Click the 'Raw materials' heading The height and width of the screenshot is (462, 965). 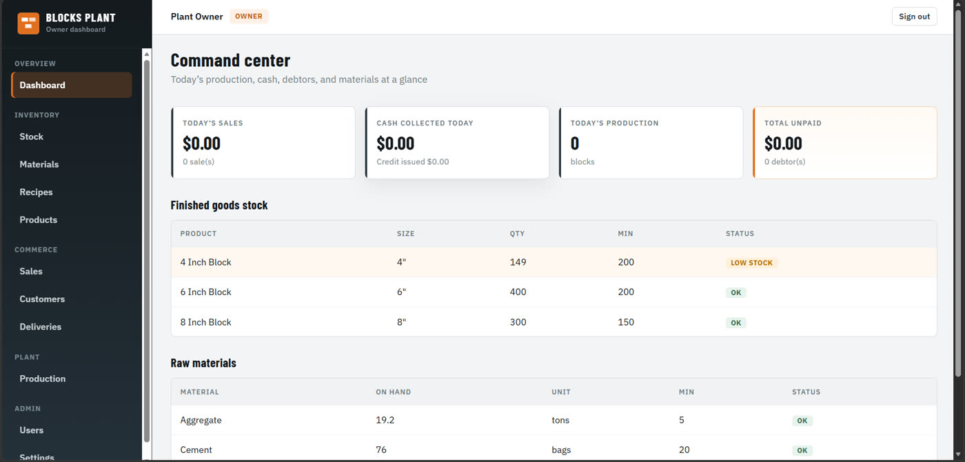203,363
